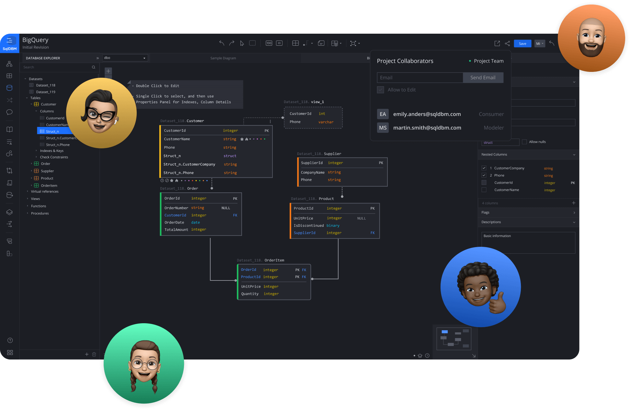Screen dimensions: 631x411
Task: Expand the Procedures tree node
Action: (28, 213)
